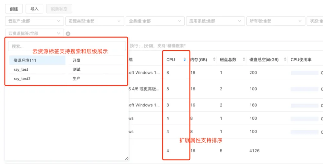Select the 资源环境111 tag
The image size is (323, 164).
tap(37, 60)
